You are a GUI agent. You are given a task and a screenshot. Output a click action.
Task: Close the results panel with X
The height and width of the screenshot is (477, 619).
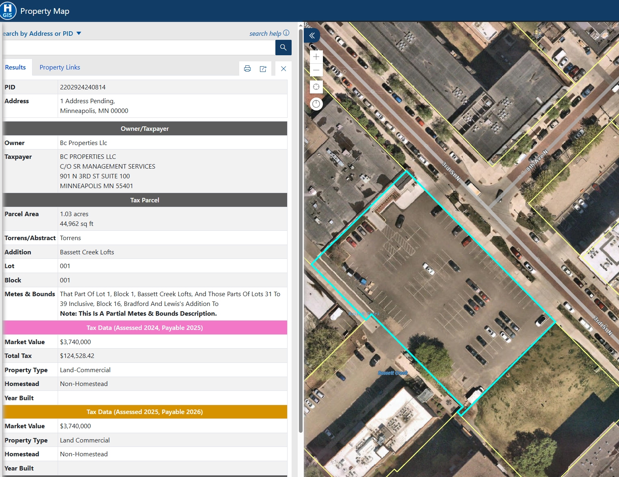[284, 69]
